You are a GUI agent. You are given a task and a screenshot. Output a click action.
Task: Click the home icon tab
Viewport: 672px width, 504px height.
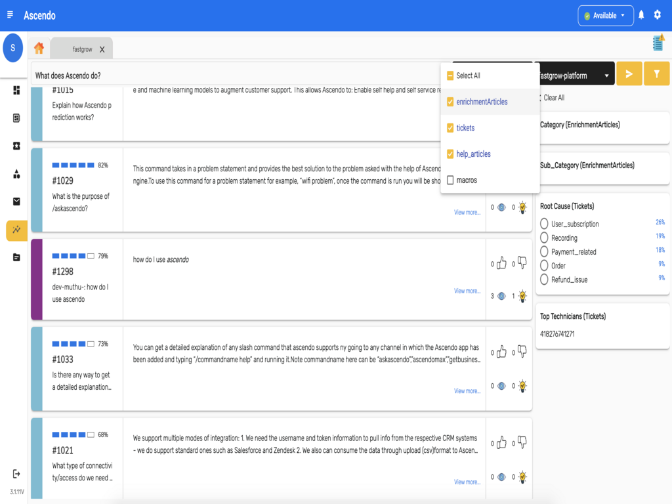point(39,48)
